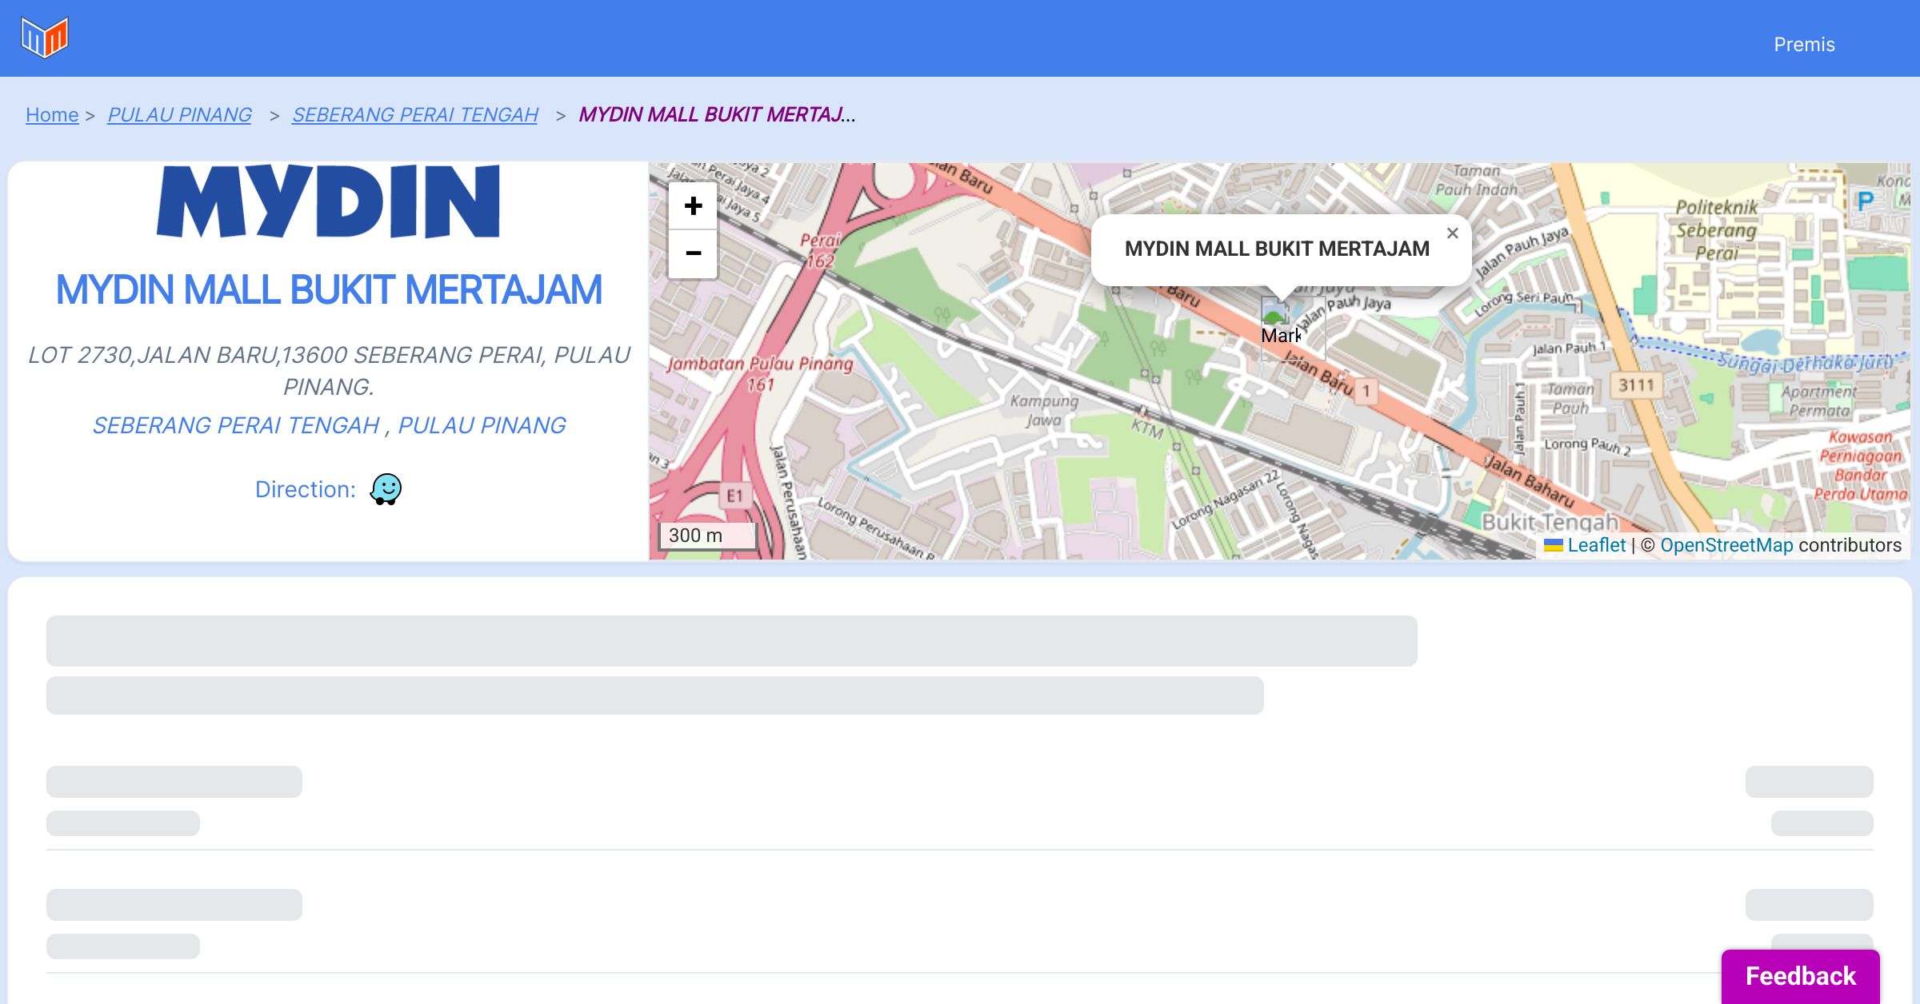
Task: Go to Home breadcrumb link
Action: pos(52,115)
